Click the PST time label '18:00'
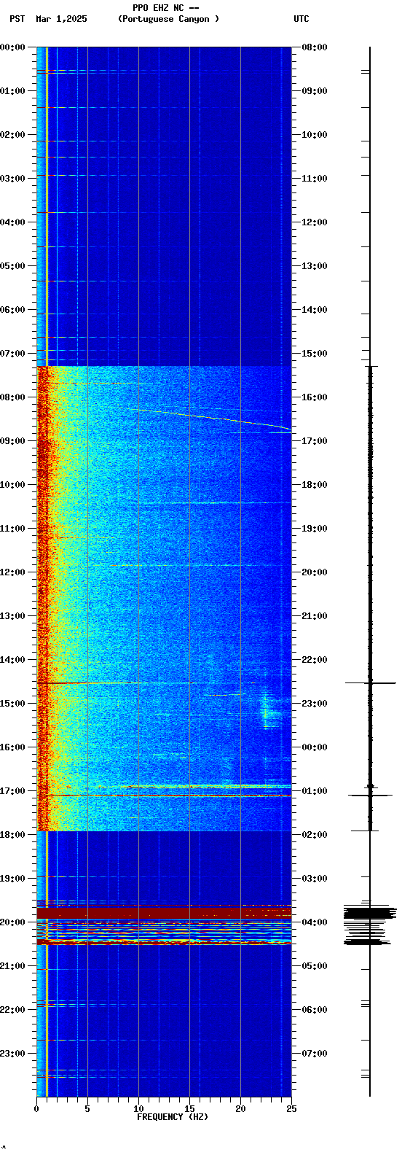The height and width of the screenshot is (1155, 402). pyautogui.click(x=13, y=835)
